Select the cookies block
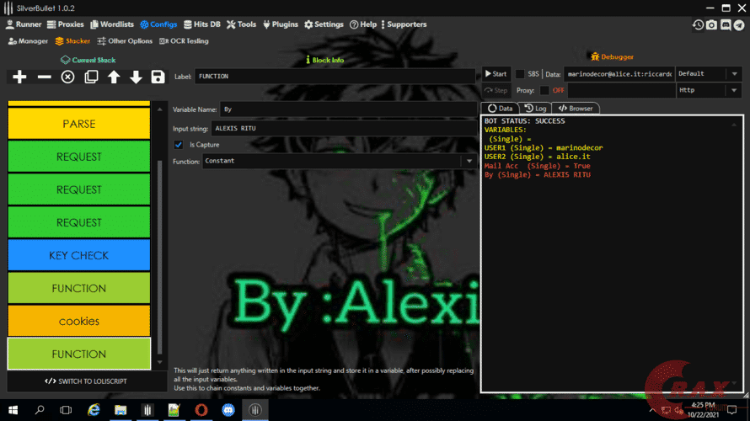This screenshot has height=421, width=750. pyautogui.click(x=79, y=321)
